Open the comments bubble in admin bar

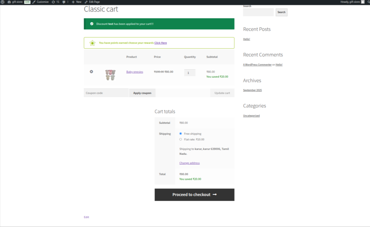(65, 2)
